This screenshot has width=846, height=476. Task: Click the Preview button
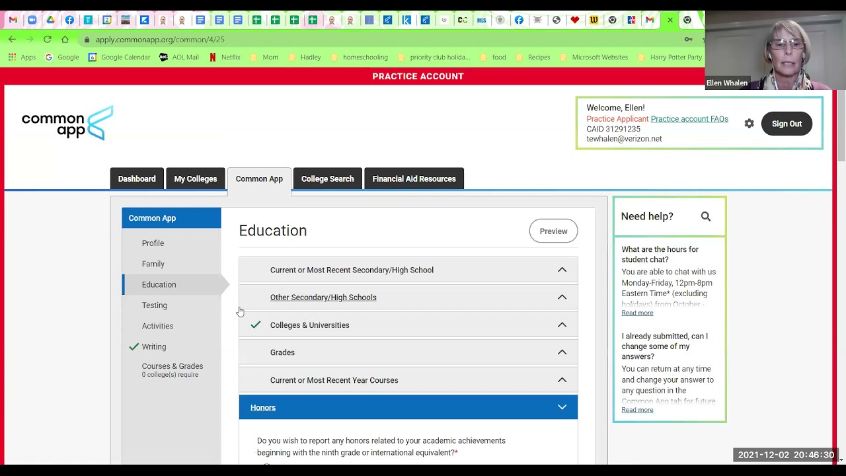(x=553, y=231)
